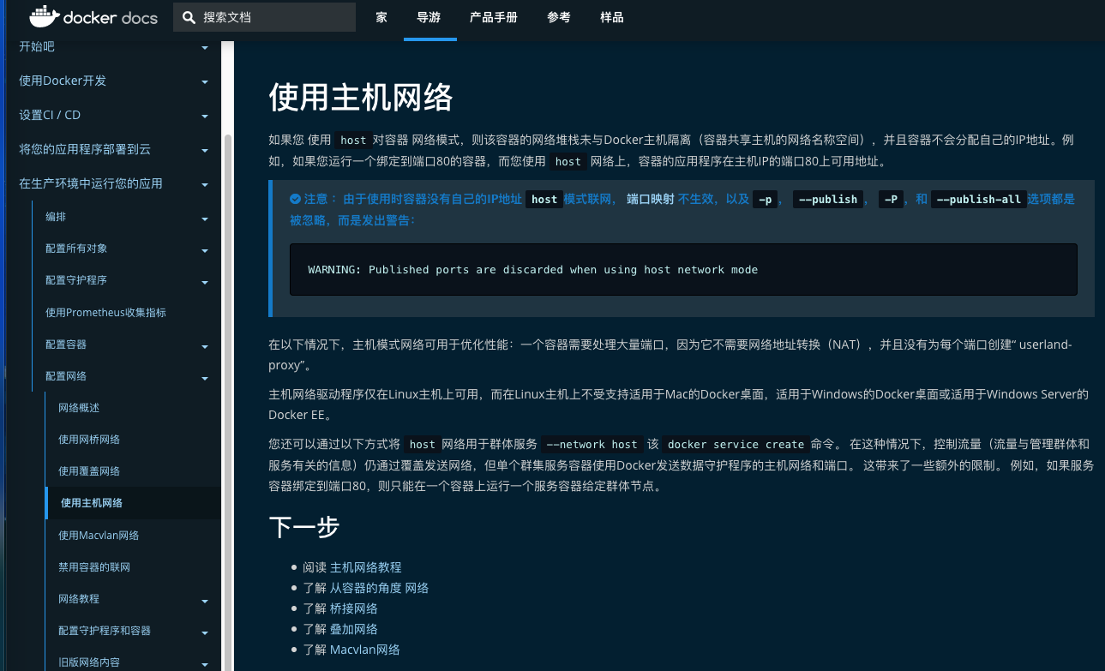Expand the 使用Docker开发 section arrow
Viewport: 1105px width, 671px height.
(205, 82)
